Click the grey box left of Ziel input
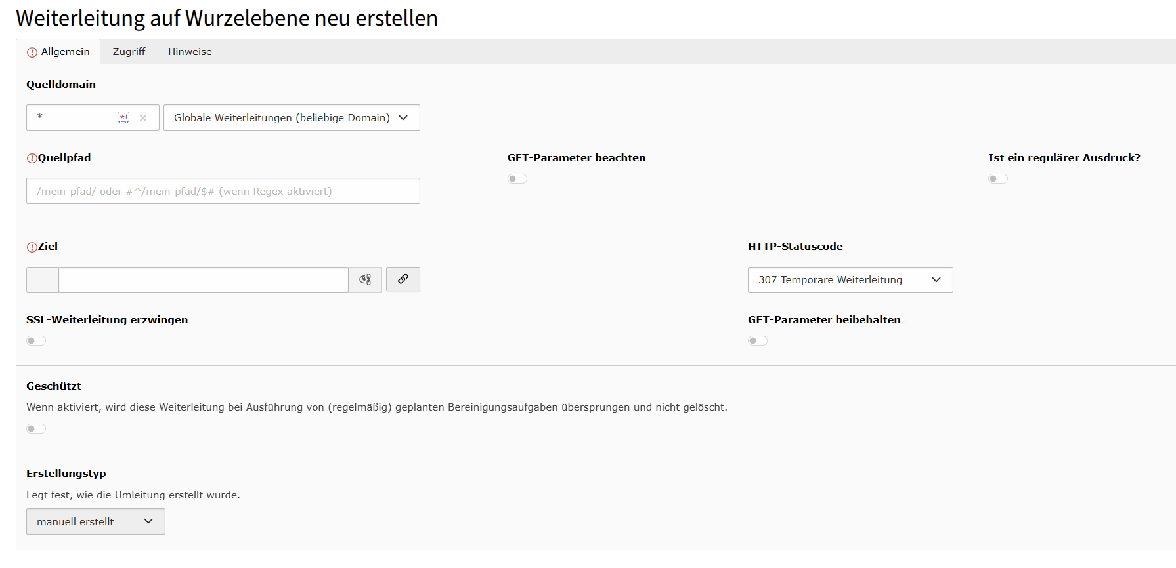 pos(43,279)
